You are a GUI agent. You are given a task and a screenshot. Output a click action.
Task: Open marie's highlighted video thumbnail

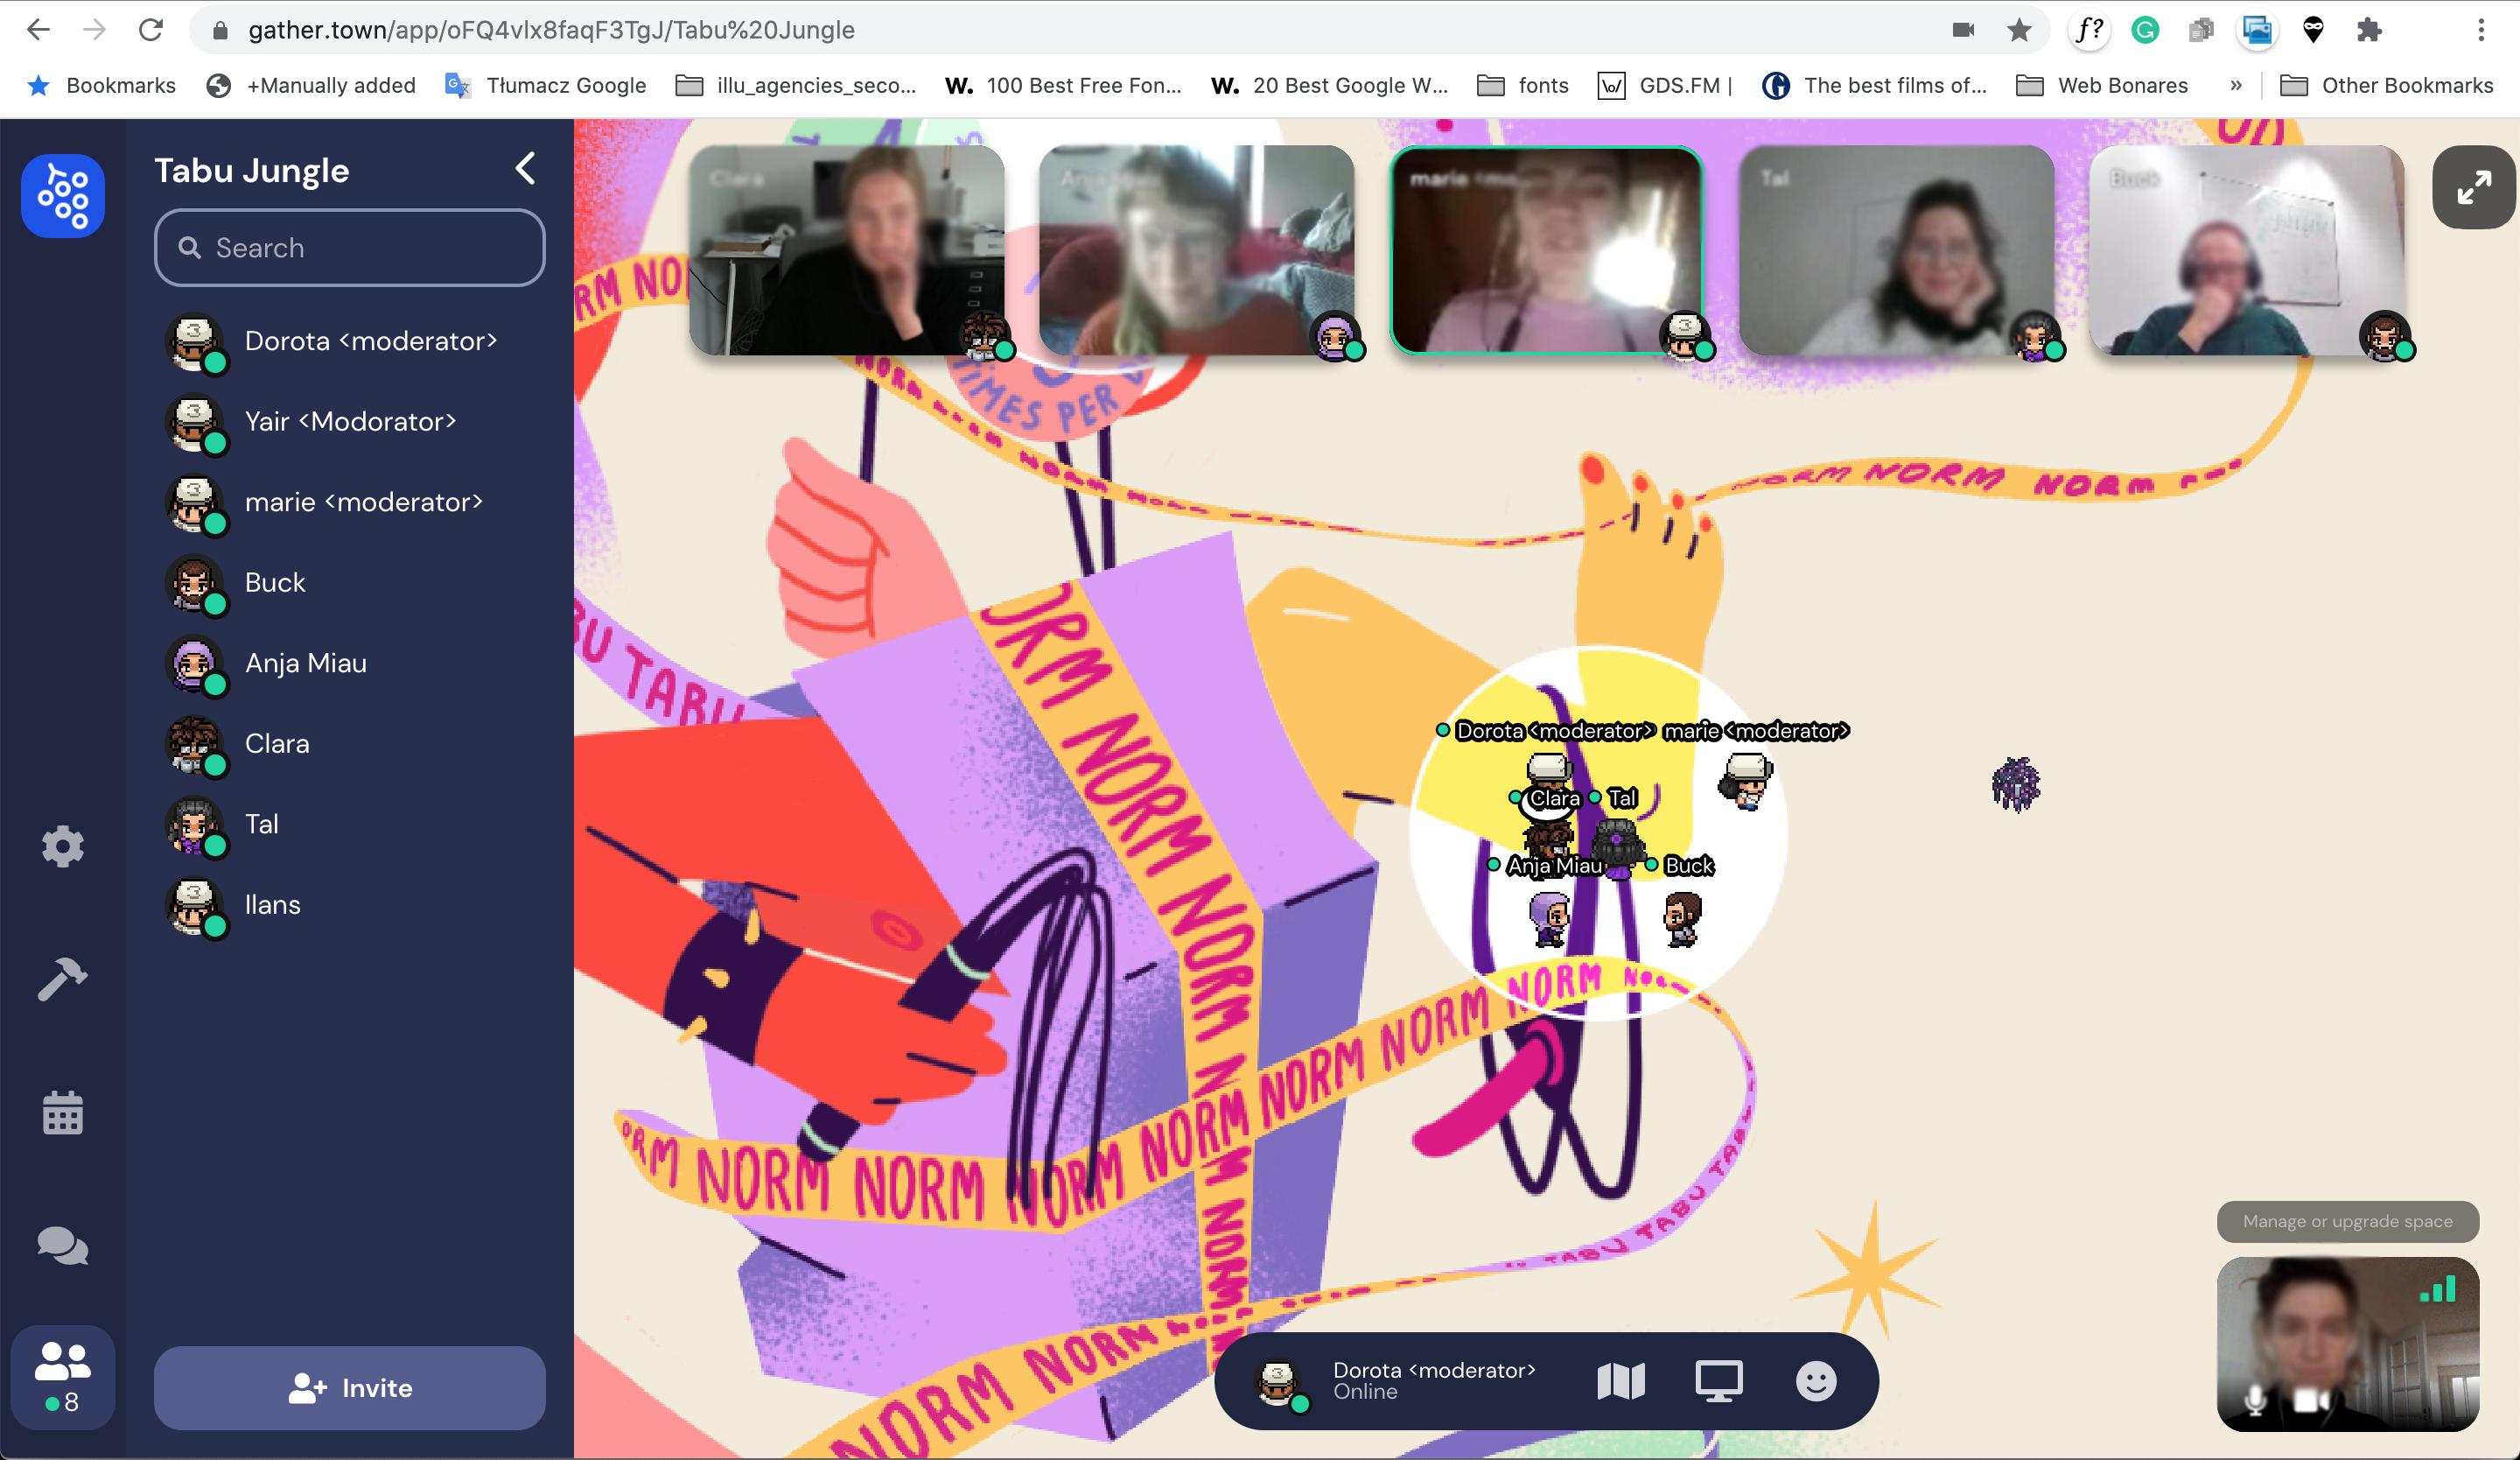pyautogui.click(x=1546, y=250)
